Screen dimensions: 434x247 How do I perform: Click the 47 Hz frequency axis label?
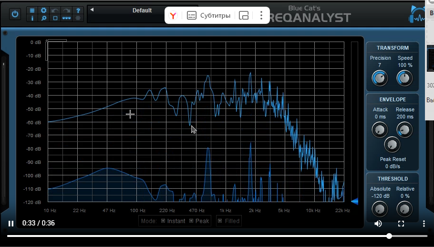pos(109,210)
